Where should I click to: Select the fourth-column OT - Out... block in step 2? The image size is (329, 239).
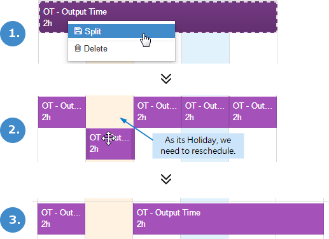point(205,112)
